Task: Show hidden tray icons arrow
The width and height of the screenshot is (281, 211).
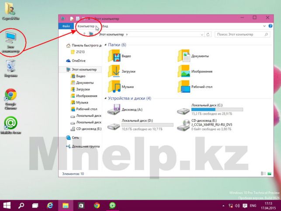Action: (x=223, y=206)
